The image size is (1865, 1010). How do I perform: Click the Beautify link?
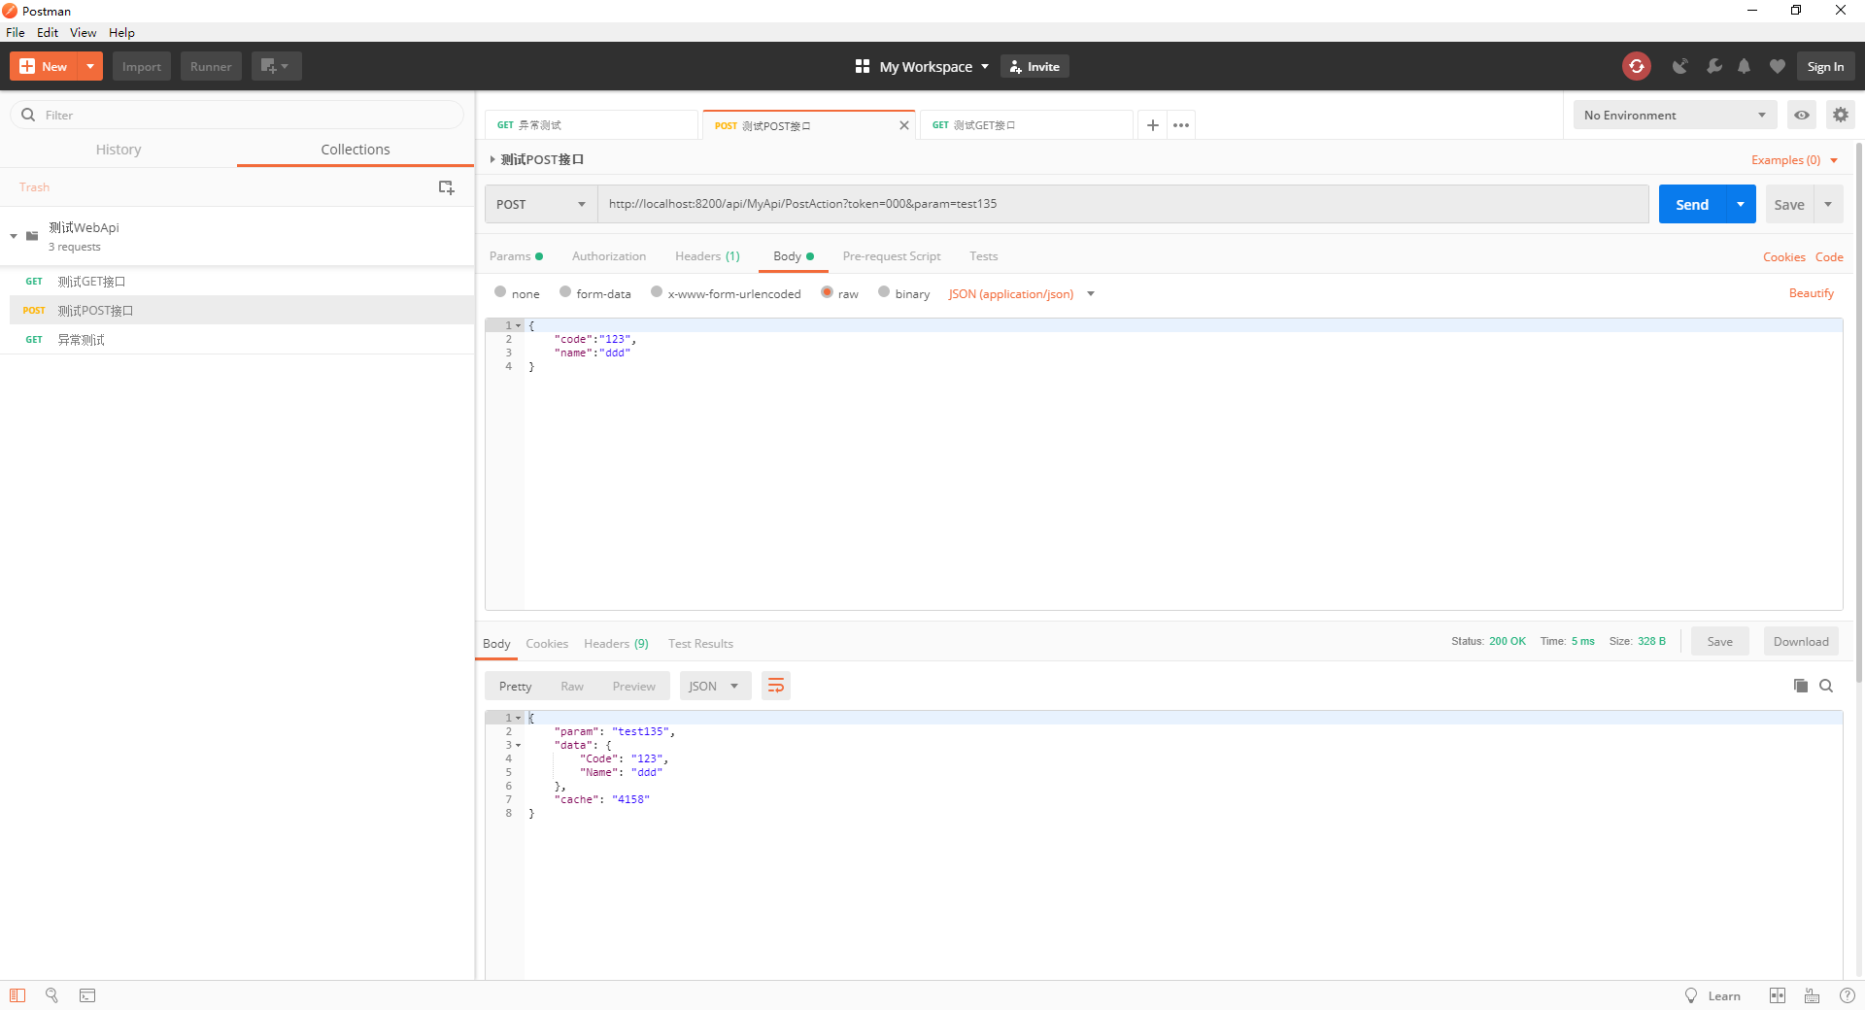point(1811,293)
